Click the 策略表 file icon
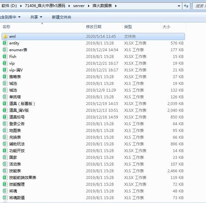This screenshot has width=206, height=203. (x=5, y=77)
